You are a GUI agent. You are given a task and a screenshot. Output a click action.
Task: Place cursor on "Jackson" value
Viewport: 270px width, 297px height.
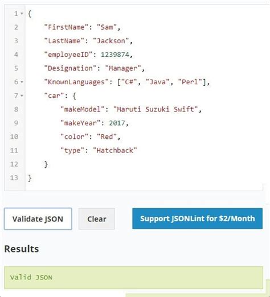point(111,41)
